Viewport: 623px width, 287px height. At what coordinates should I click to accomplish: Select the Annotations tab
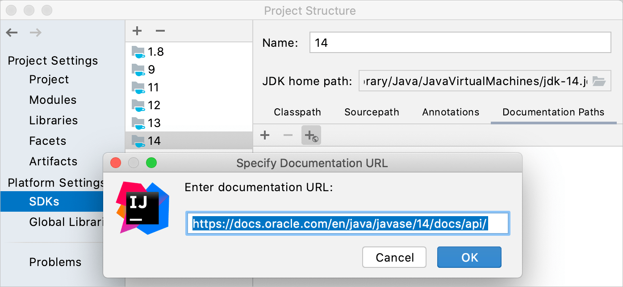click(x=450, y=112)
